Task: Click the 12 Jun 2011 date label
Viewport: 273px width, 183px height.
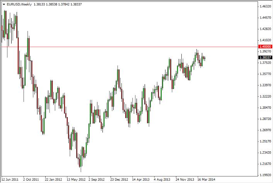Action: click(10, 180)
